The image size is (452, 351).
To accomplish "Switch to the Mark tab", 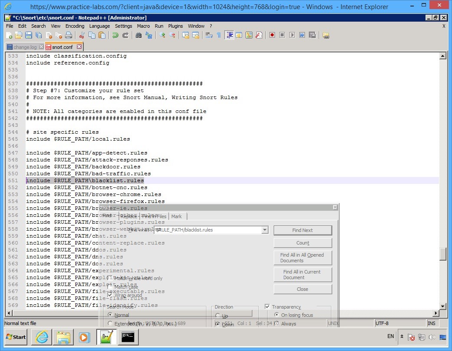I will pyautogui.click(x=177, y=216).
